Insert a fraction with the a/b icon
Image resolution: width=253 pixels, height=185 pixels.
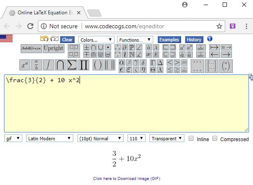37,65
